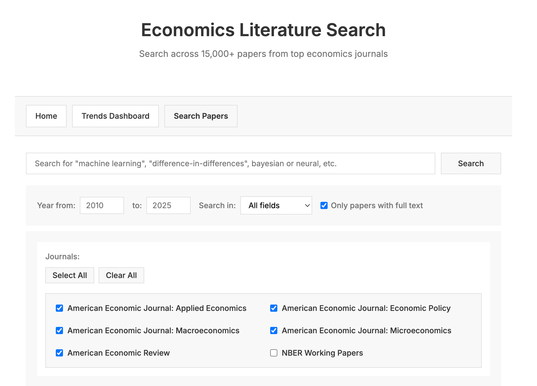The image size is (537, 386).
Task: Clear all journal selections
Action: pyautogui.click(x=121, y=275)
